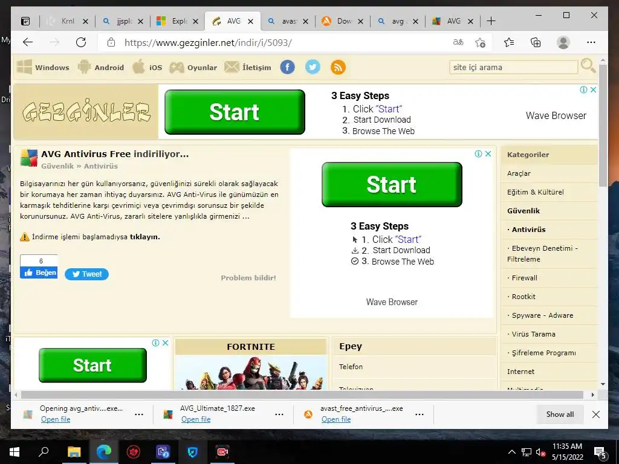Click the Facebook icon in site header
Image resolution: width=619 pixels, height=464 pixels.
click(287, 67)
